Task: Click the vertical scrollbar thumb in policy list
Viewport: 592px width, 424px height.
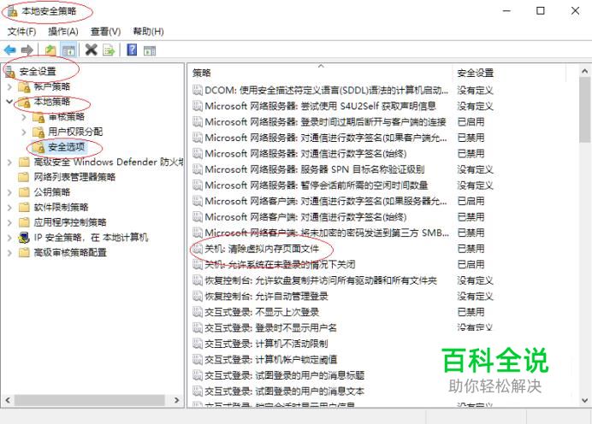Action: click(585, 109)
